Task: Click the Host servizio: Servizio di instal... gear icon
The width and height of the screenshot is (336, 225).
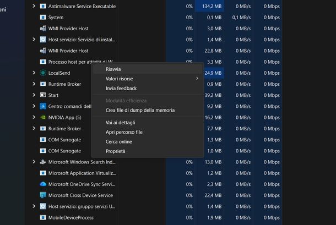Action: [x=43, y=40]
